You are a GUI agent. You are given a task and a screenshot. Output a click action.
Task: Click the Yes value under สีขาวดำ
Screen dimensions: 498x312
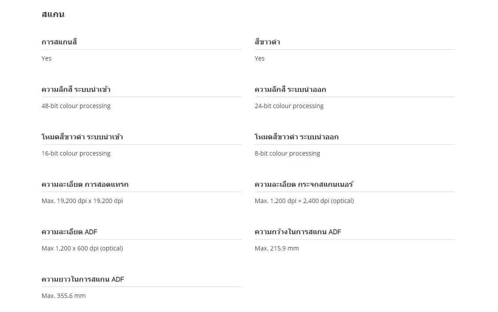[260, 58]
